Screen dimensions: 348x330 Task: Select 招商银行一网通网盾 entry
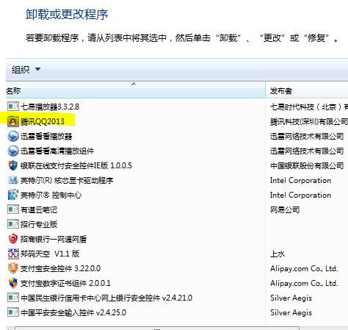pos(54,239)
